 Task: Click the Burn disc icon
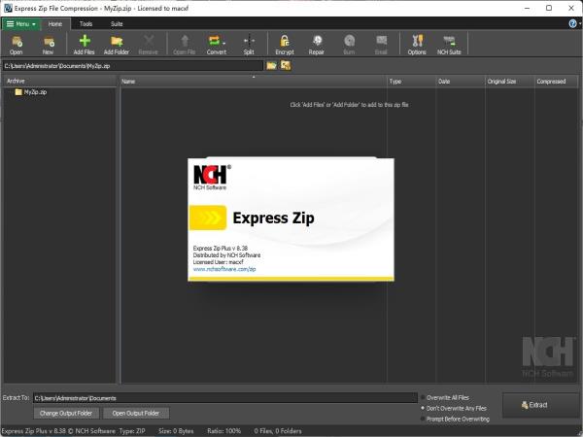349,45
